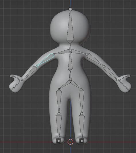Viewport: 136px width, 153px height.
Task: Click the knee joint of the screen-left leg
Action: point(59,113)
